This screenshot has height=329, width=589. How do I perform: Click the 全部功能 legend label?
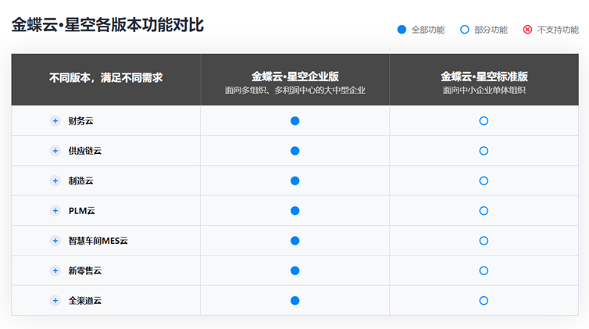click(x=428, y=30)
